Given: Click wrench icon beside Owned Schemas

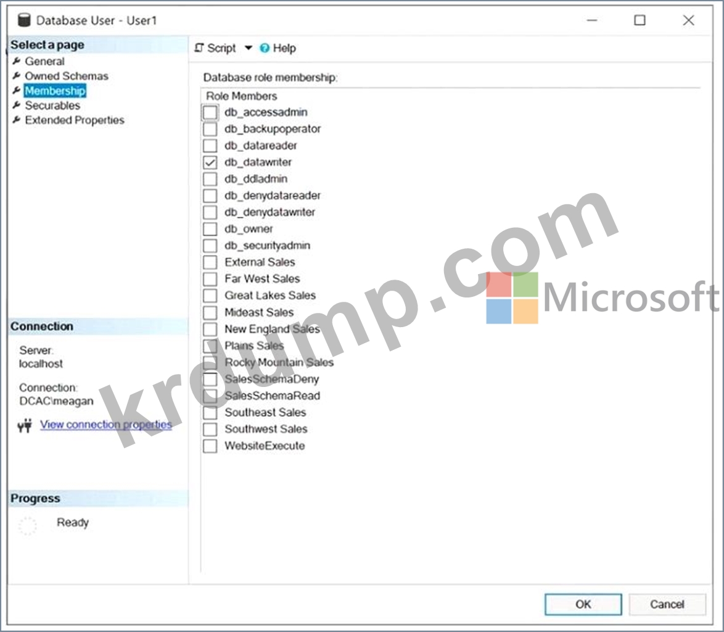Looking at the screenshot, I should [x=17, y=76].
